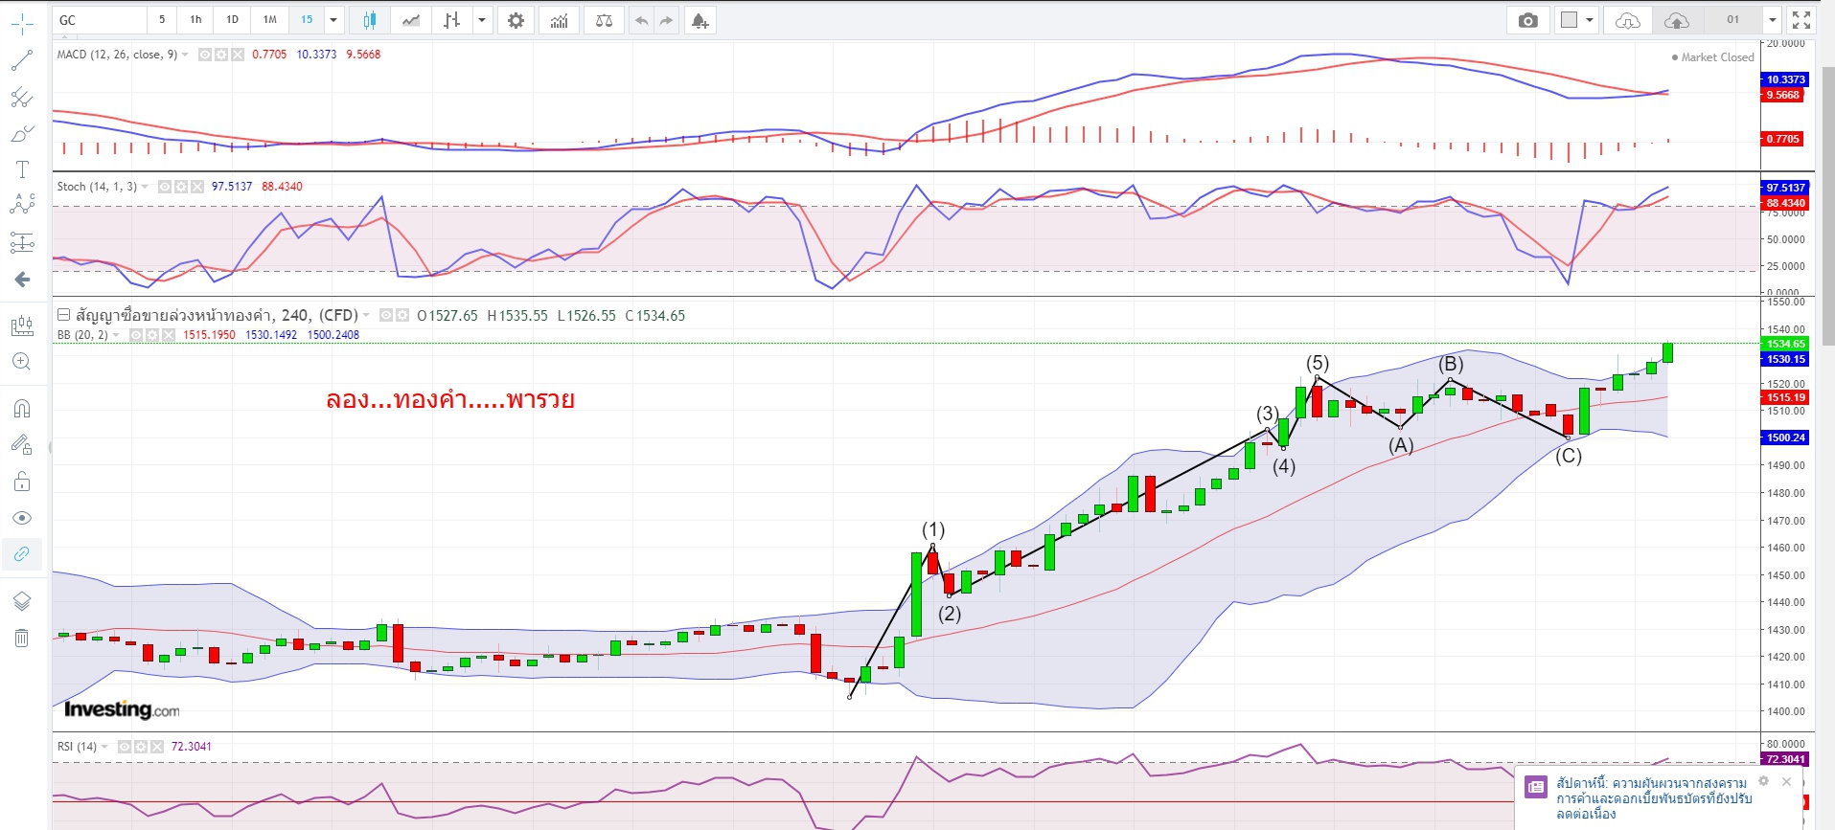Toggle stay in drawing mode
Screen dimensions: 1835x830
pos(22,445)
